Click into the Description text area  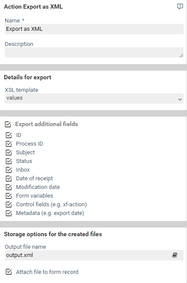coord(94,52)
